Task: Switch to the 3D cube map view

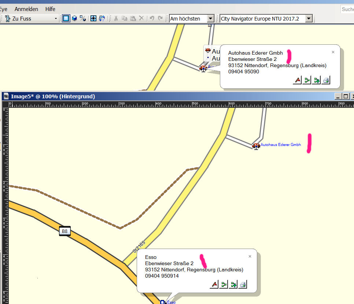Action: coord(74,18)
